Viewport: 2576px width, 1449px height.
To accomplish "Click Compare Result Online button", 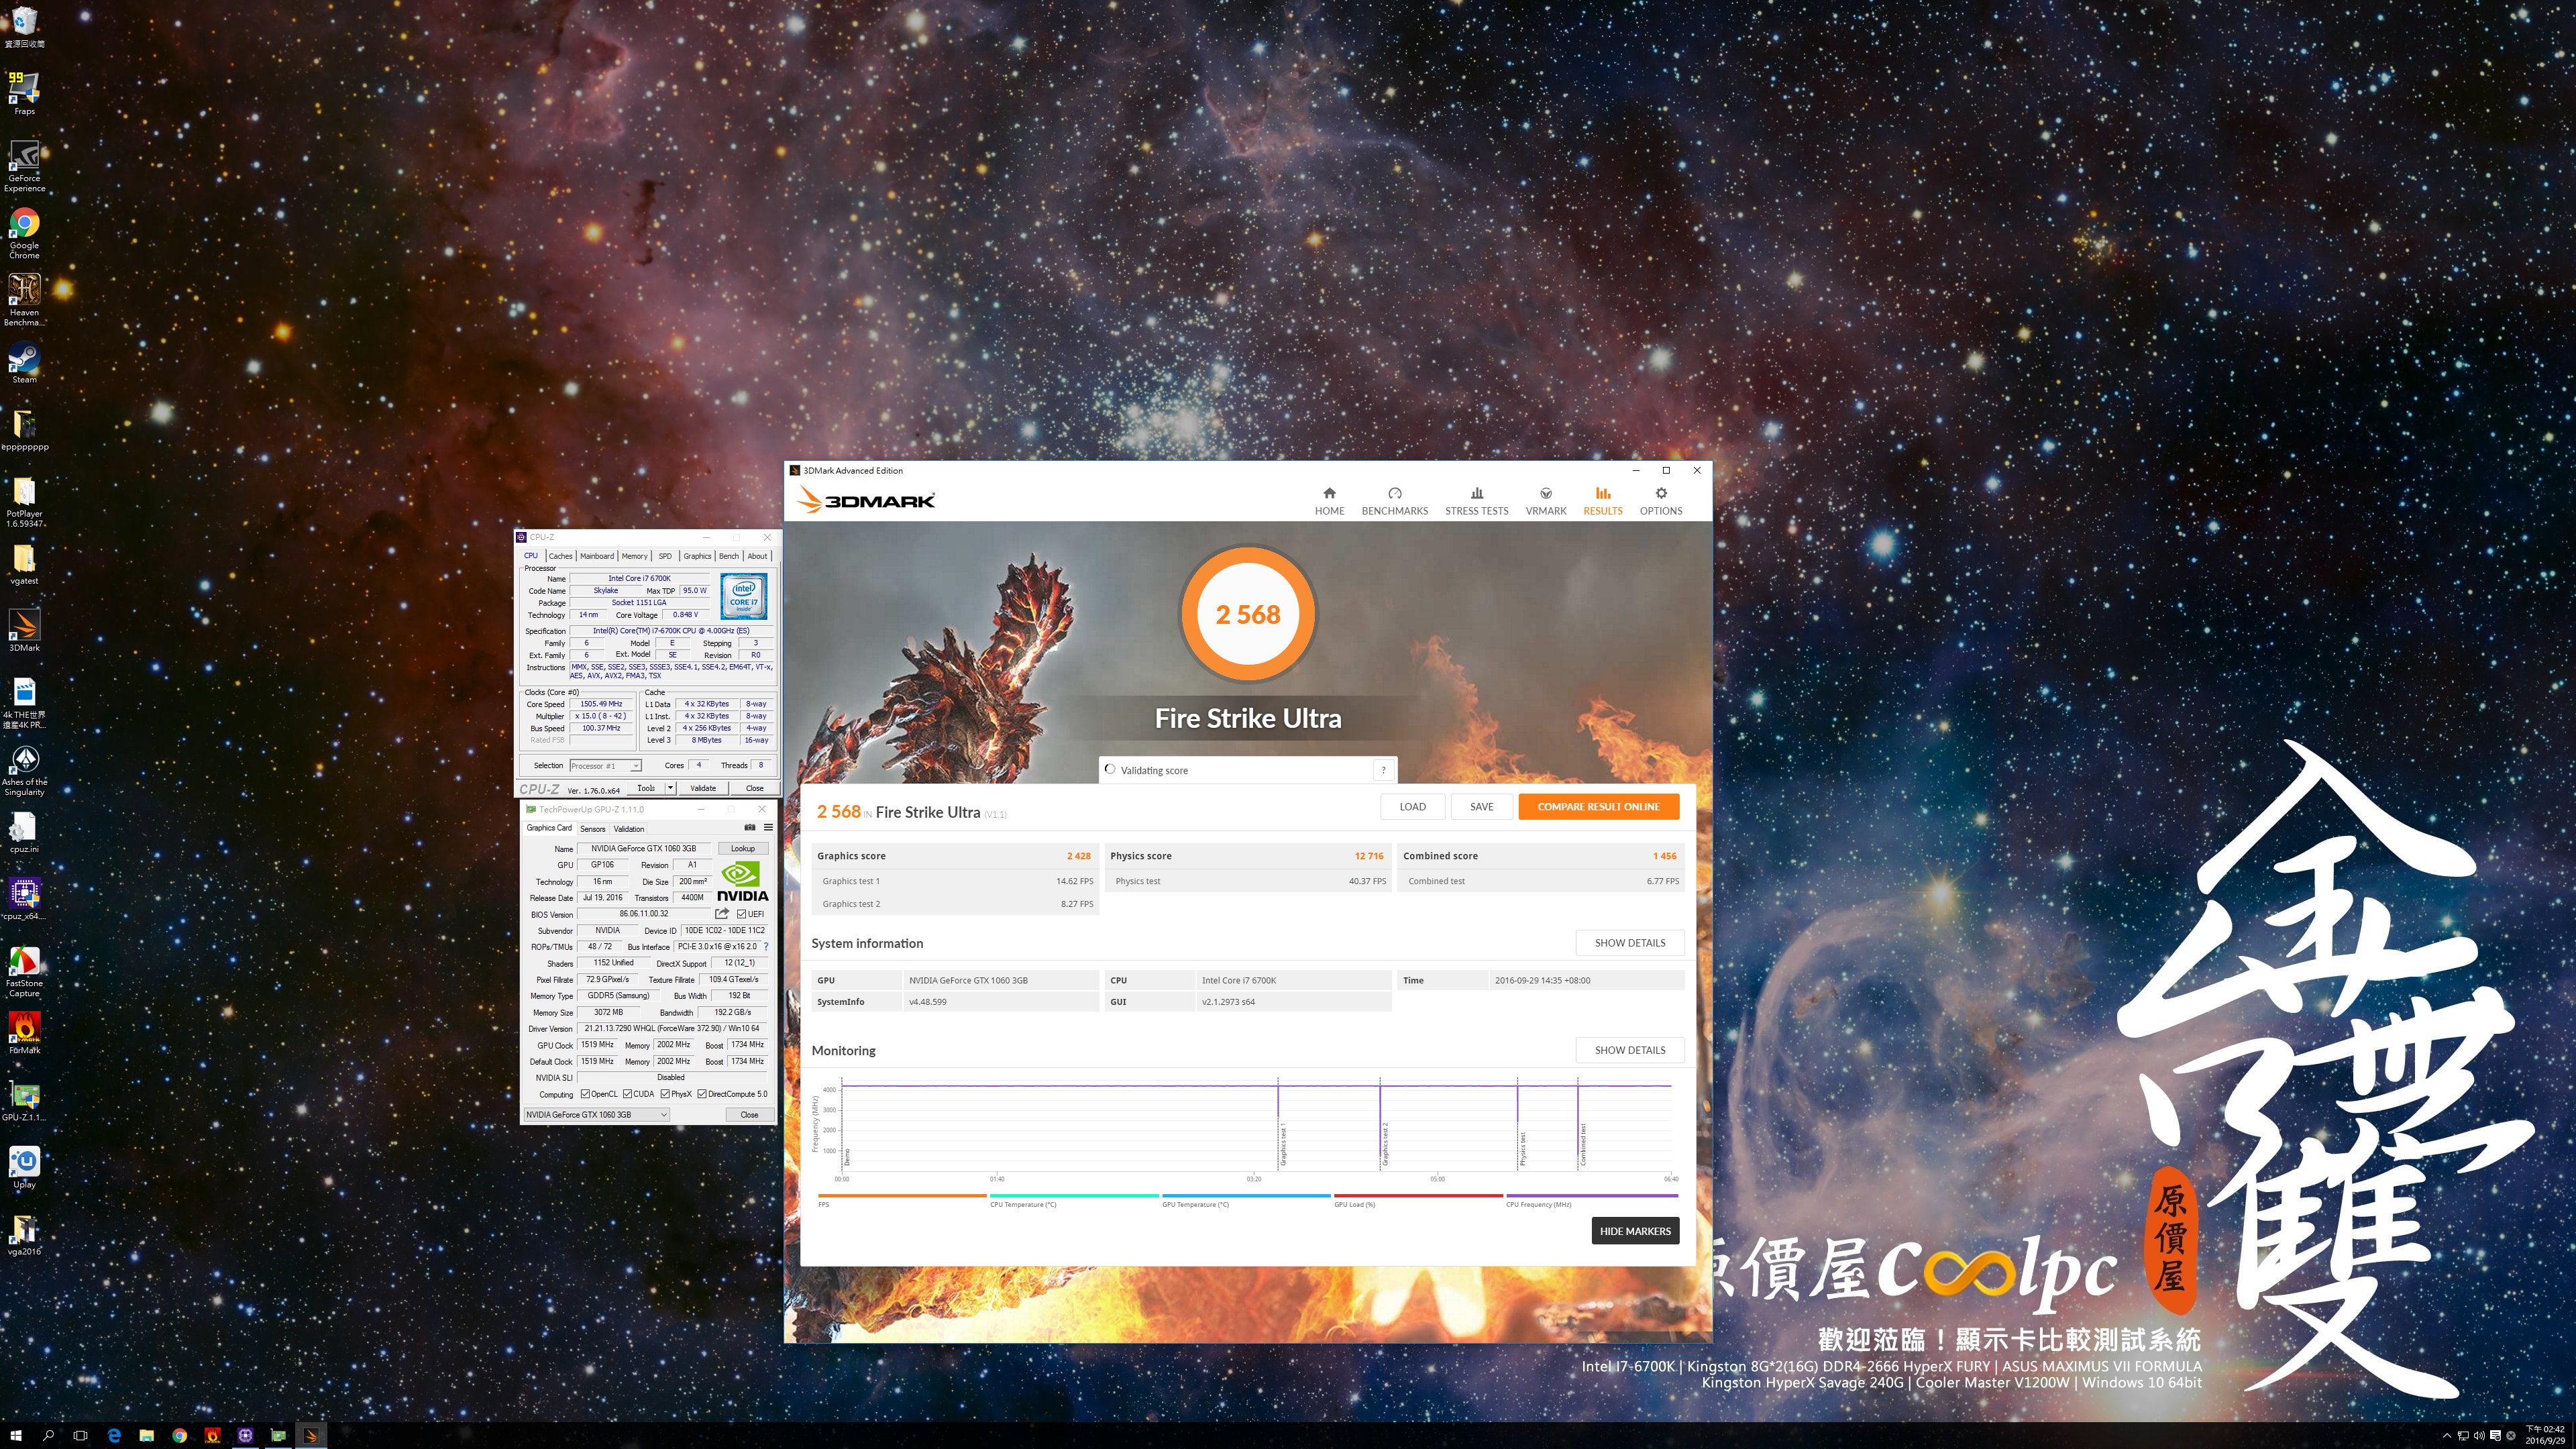I will 1598,807.
